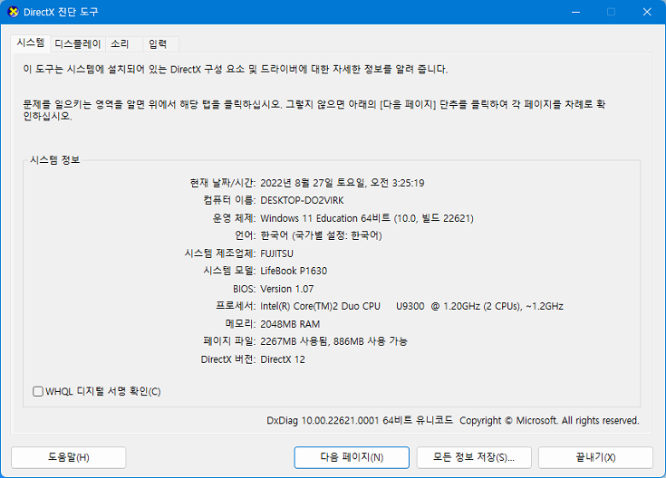Click the DirectX icon in title bar
This screenshot has height=478, width=666.
click(14, 12)
